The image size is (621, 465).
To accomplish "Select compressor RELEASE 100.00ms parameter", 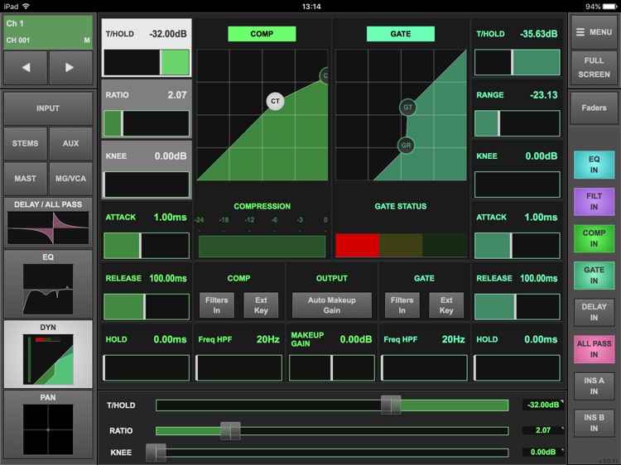I will (x=147, y=292).
